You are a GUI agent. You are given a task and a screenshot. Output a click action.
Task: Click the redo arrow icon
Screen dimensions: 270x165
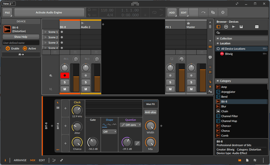coord(203,12)
